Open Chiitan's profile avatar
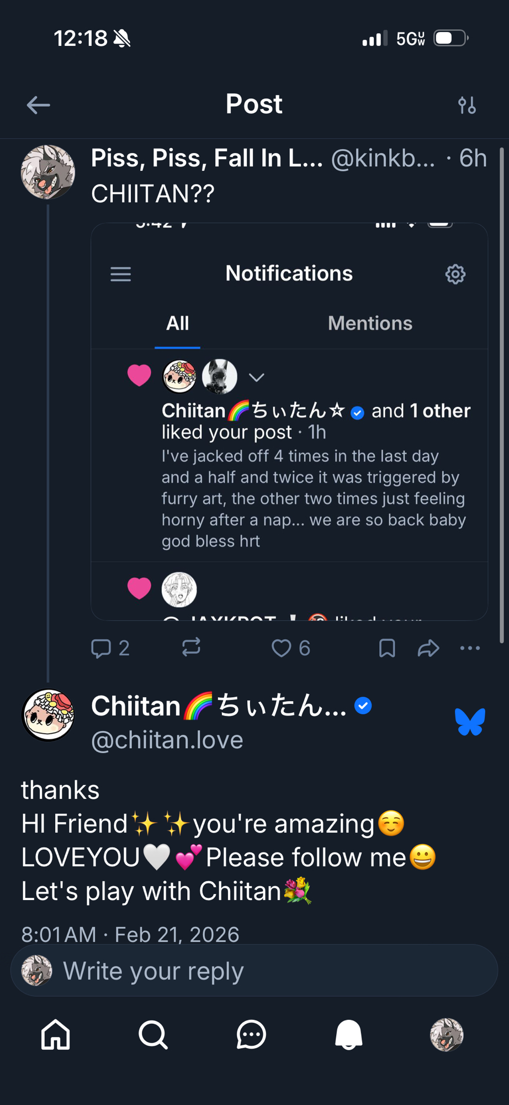 pyautogui.click(x=48, y=715)
